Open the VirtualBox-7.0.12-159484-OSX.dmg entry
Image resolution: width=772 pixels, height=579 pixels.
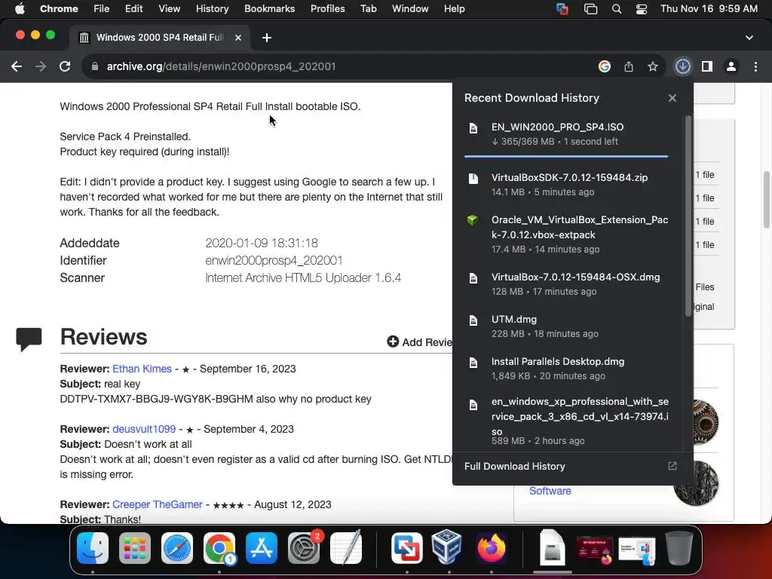pos(565,284)
